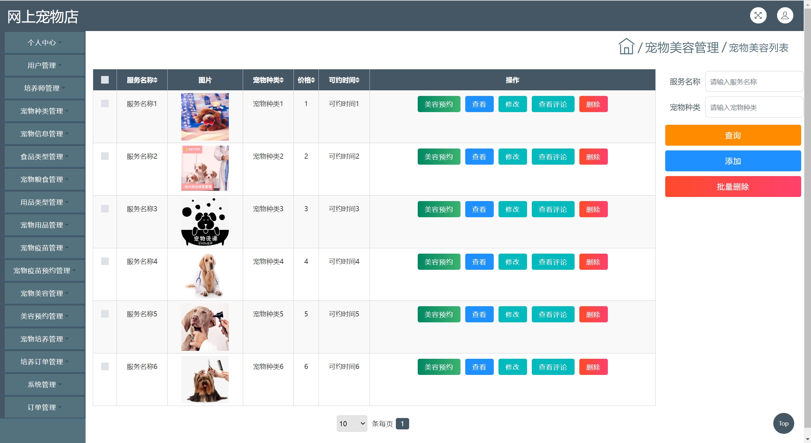
Task: Click the orange 查询 button
Action: click(x=732, y=135)
